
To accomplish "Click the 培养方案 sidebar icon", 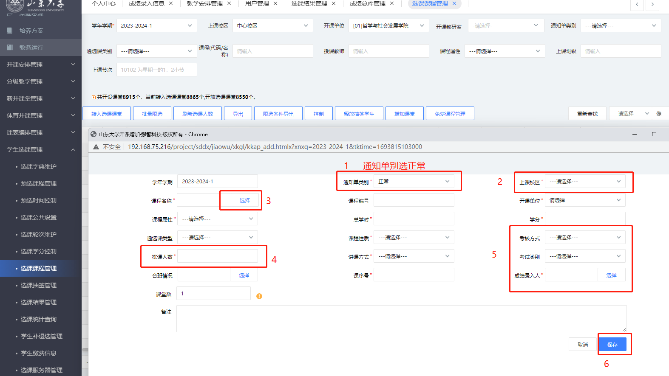I will (x=10, y=31).
